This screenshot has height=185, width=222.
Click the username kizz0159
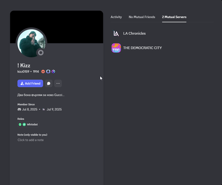click(23, 72)
